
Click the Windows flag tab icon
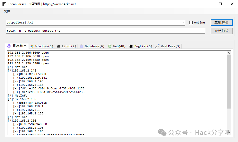(x=32, y=46)
